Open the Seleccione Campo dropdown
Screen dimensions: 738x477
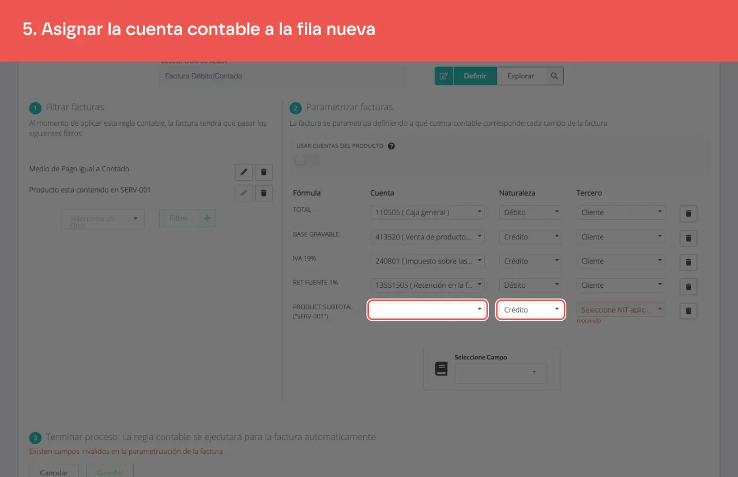(x=500, y=373)
